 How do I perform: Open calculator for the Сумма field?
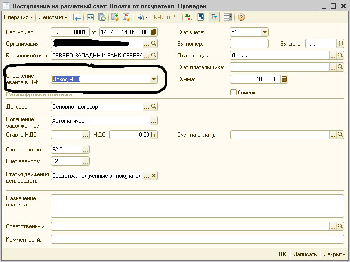point(284,79)
